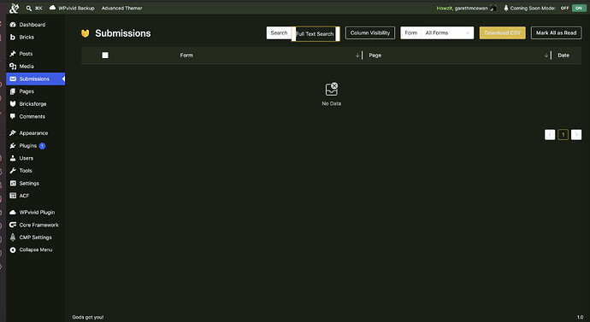This screenshot has width=590, height=322.
Task: Click the ampersand site logo
Action: (14, 8)
